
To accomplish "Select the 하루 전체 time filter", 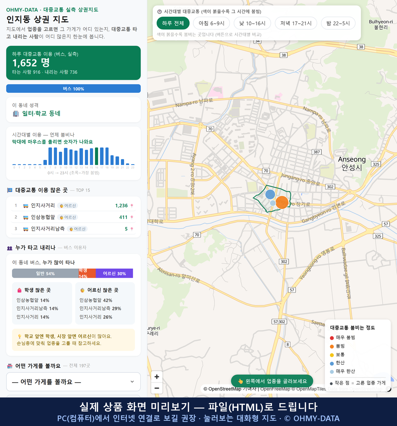I will click(173, 23).
